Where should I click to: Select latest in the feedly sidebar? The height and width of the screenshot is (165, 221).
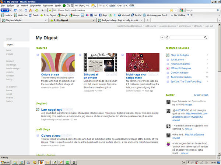pos(9,50)
